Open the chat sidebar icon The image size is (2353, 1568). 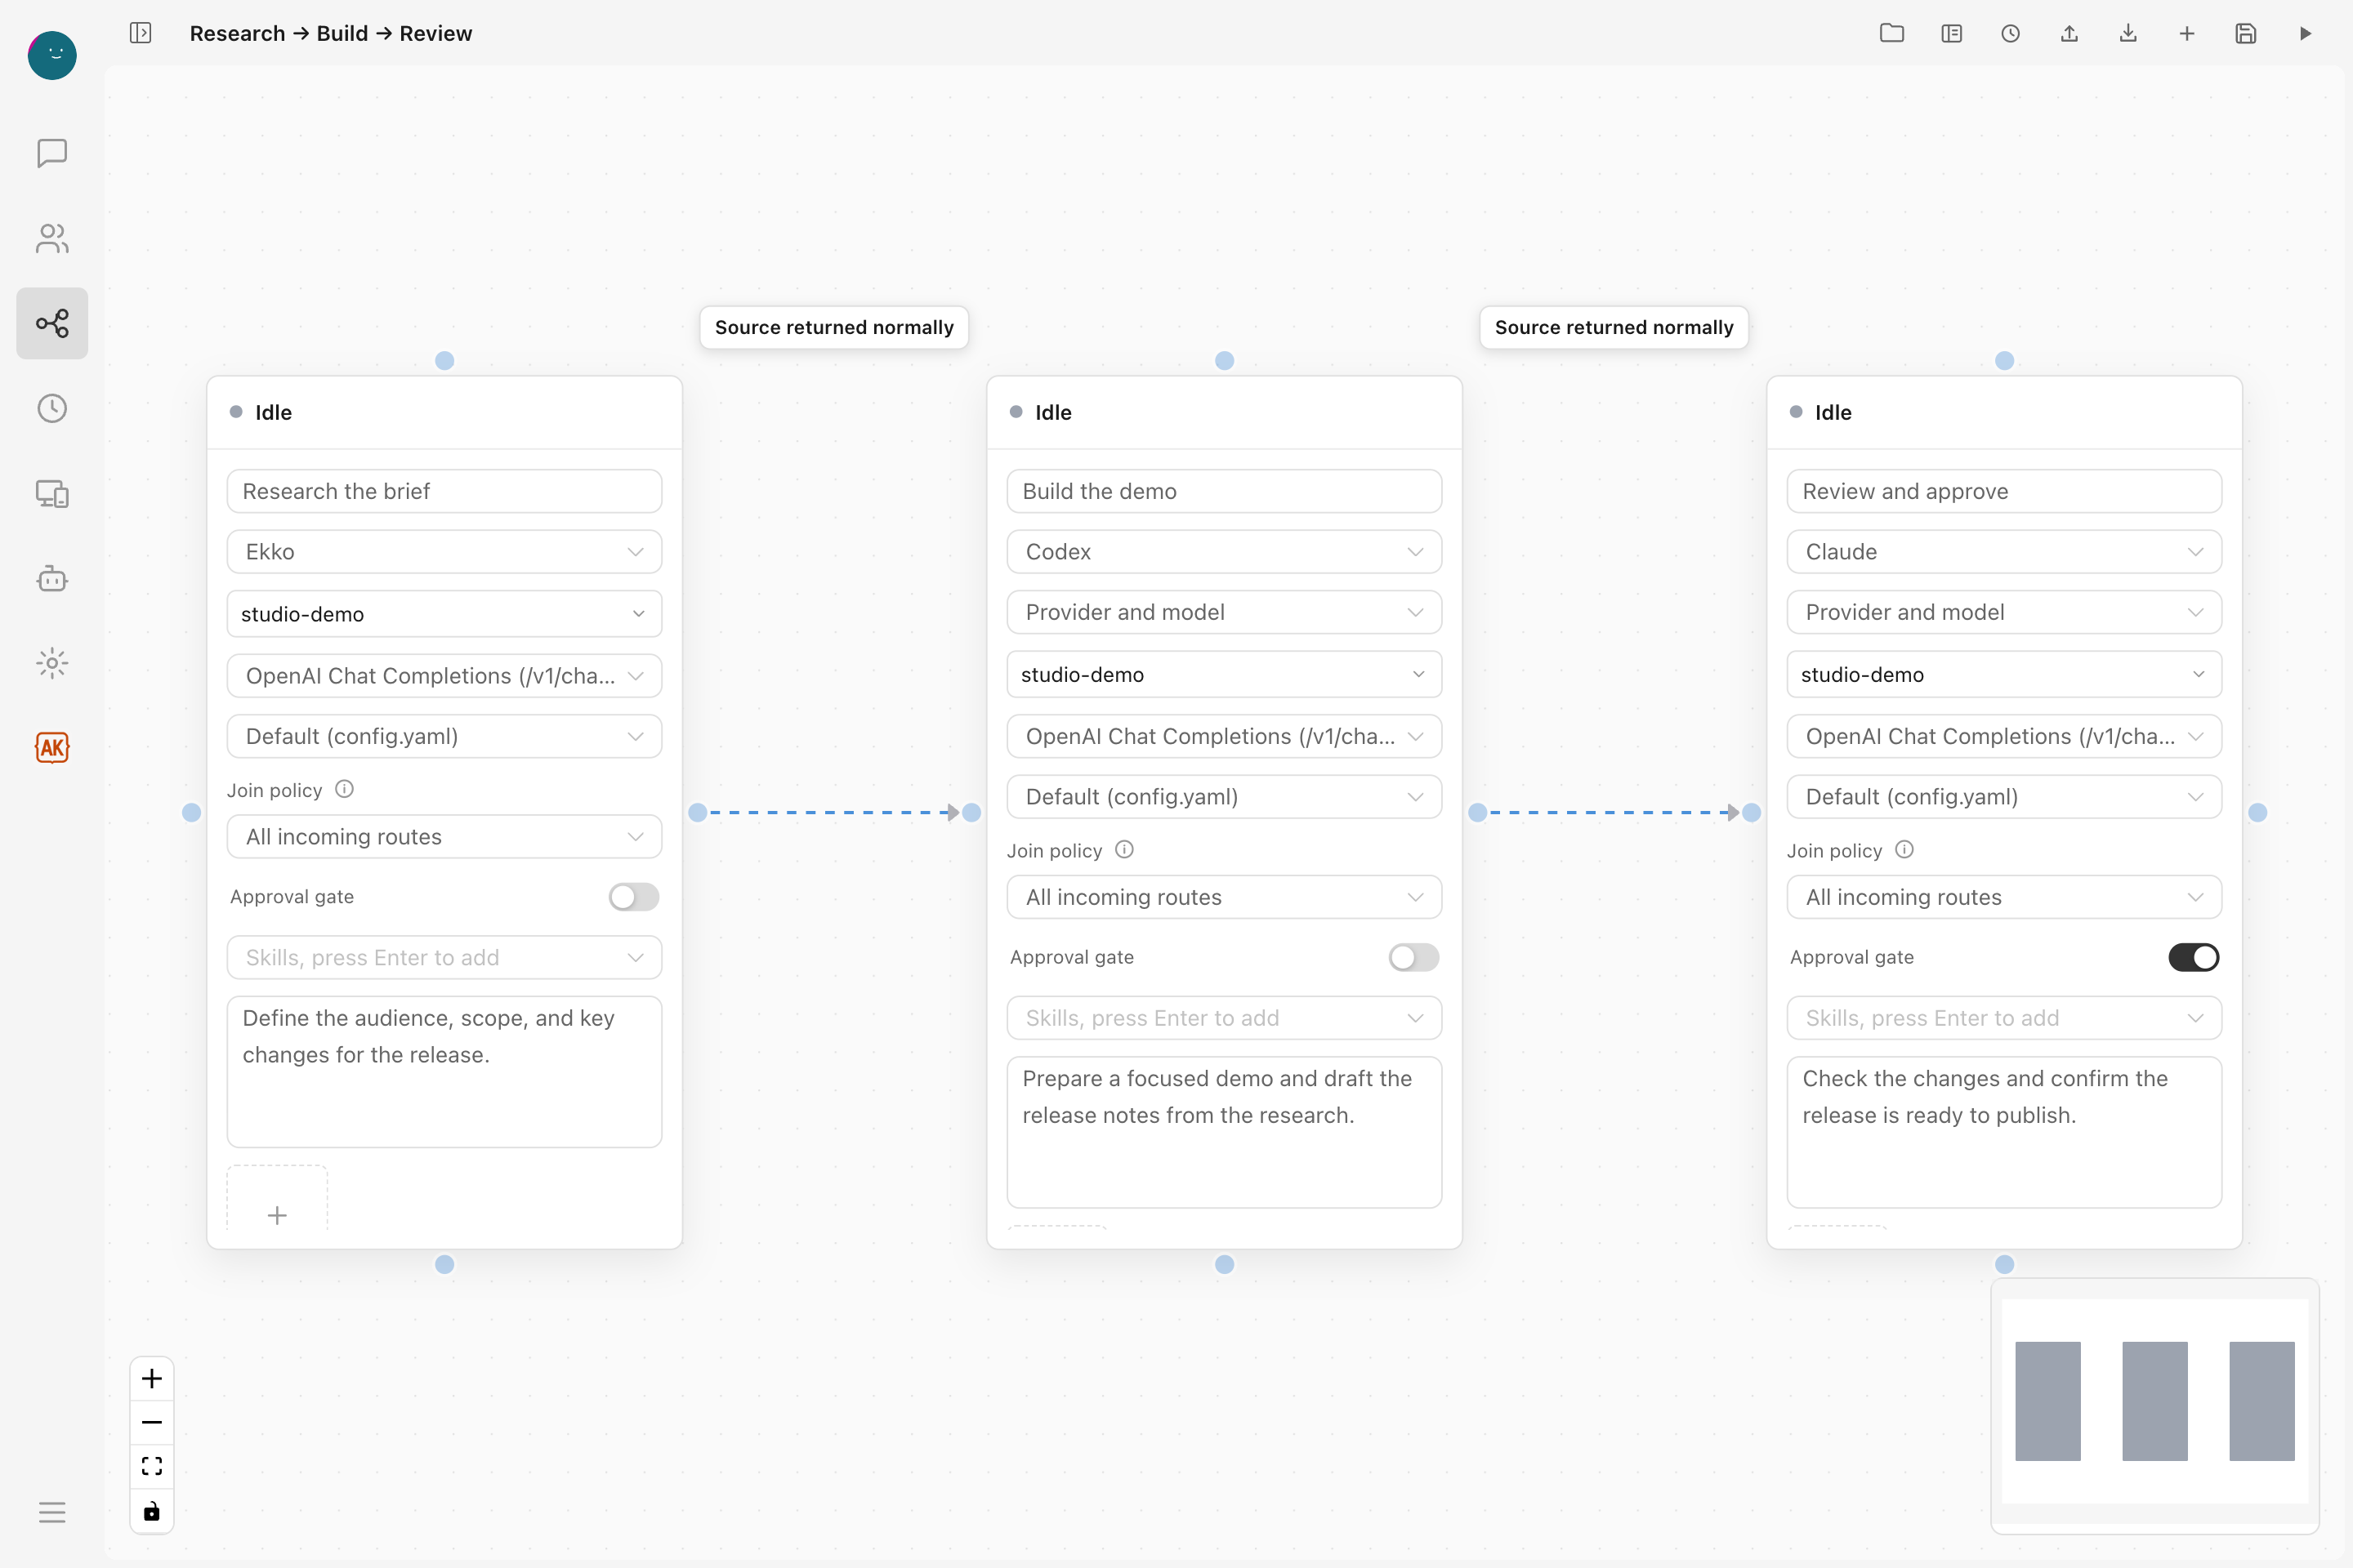[x=52, y=153]
